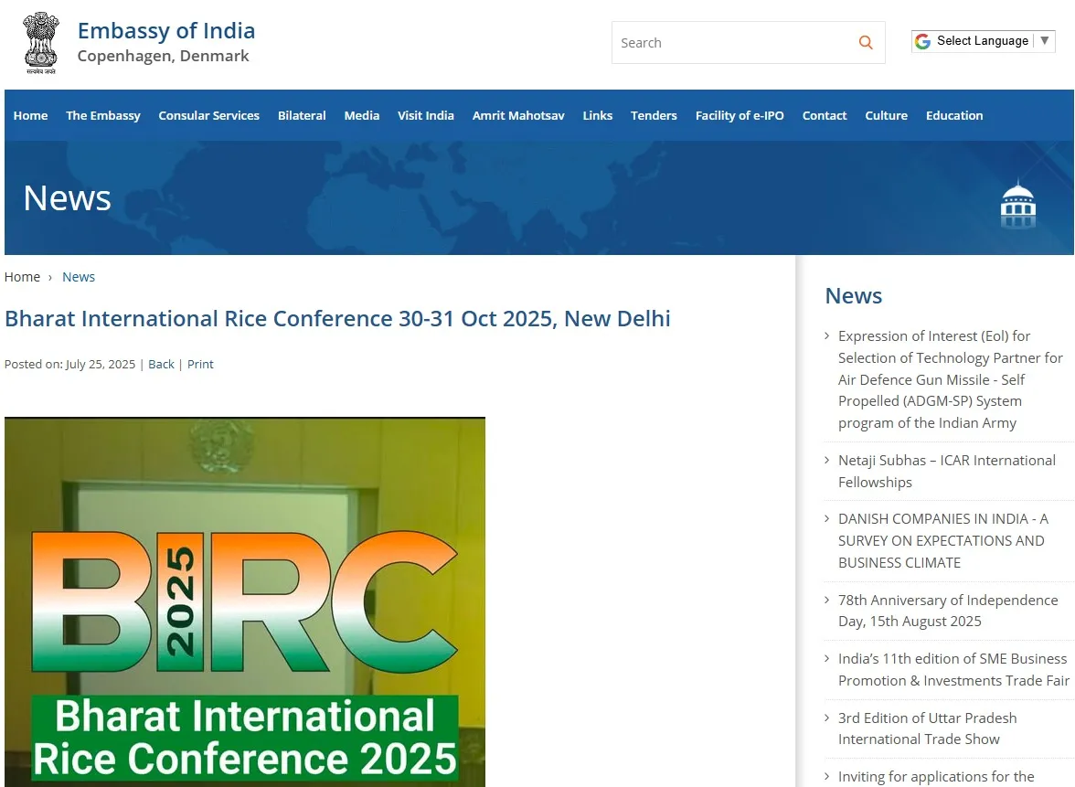Open the Consular Services menu

(x=208, y=115)
